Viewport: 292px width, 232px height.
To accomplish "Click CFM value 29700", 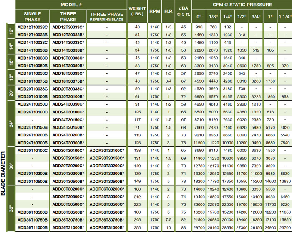I will (x=199, y=227).
